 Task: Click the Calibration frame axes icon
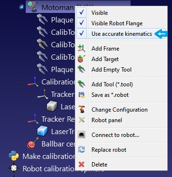click(x=33, y=82)
